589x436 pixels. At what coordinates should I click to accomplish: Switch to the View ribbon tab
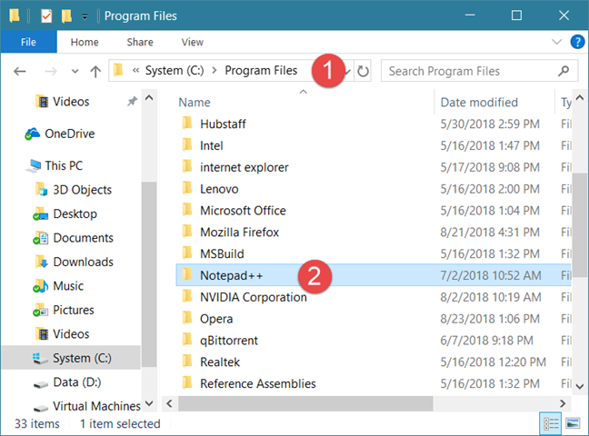tap(193, 42)
